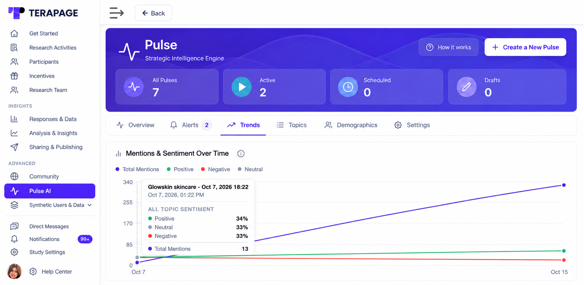This screenshot has height=285, width=584.
Task: Click the Terapage logo icon
Action: [16, 13]
